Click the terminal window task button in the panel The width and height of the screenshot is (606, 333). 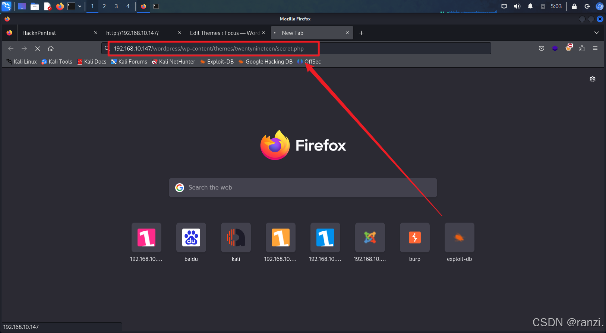tap(156, 6)
